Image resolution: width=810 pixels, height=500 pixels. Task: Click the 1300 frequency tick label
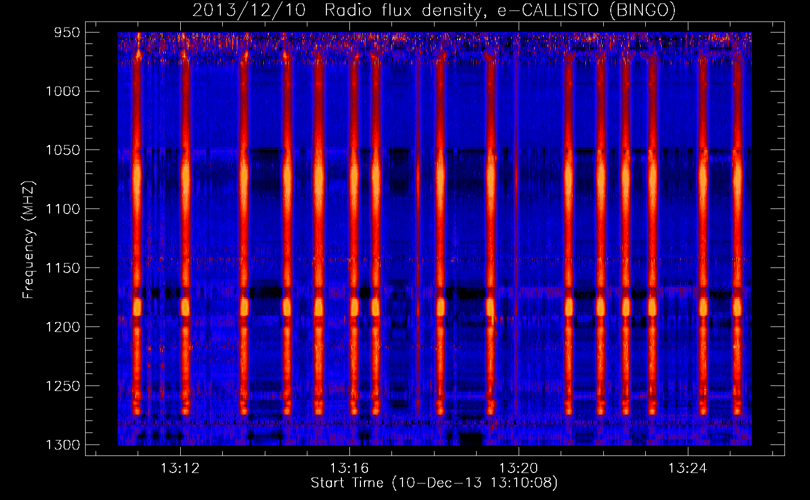click(63, 445)
